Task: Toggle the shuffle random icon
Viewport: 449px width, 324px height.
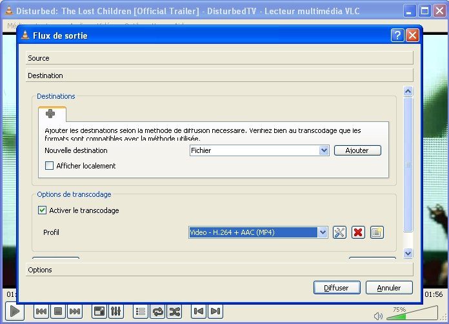Action: pos(175,311)
